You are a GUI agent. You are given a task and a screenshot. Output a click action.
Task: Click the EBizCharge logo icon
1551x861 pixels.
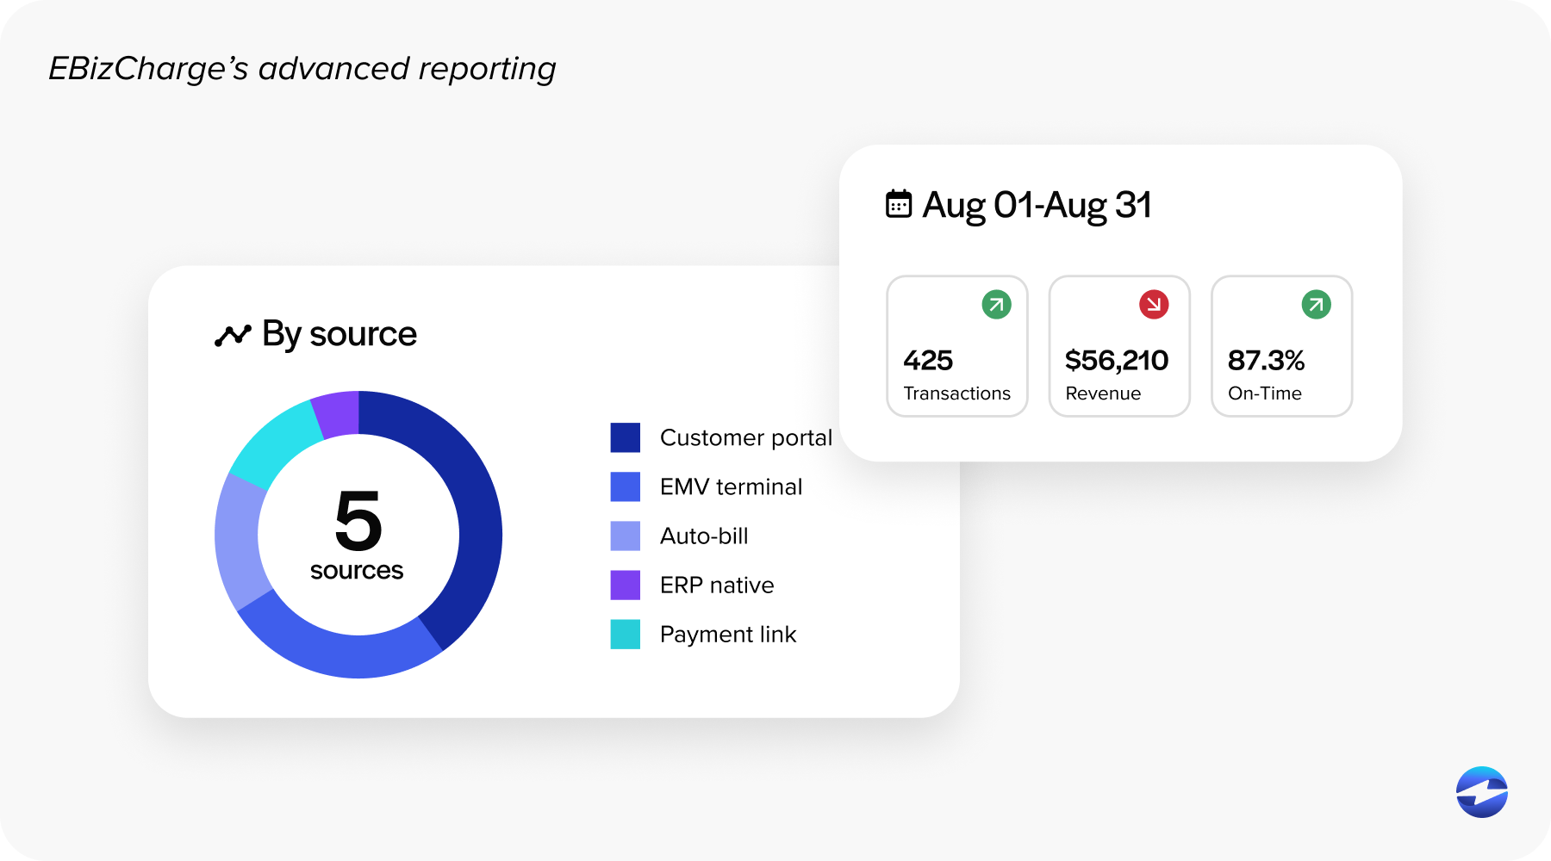tap(1482, 792)
